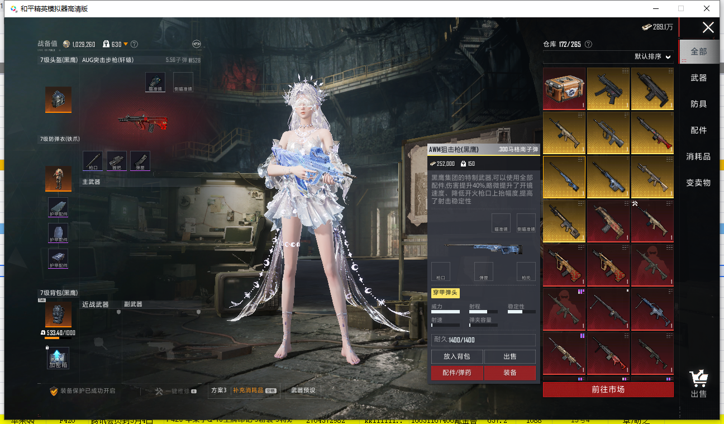Click the 289.1万 currency balance

point(658,27)
